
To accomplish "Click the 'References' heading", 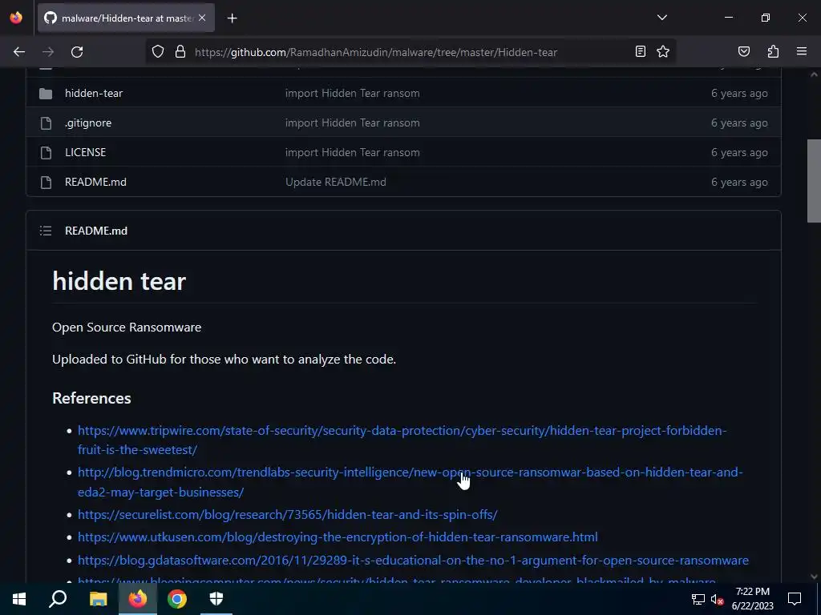I will (x=91, y=398).
